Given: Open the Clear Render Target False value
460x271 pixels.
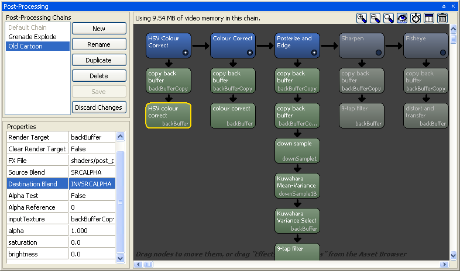Looking at the screenshot, I should [92, 149].
